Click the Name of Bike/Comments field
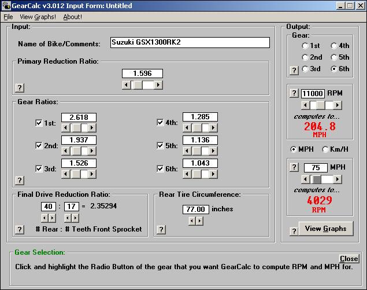The height and width of the screenshot is (290, 367). (190, 42)
